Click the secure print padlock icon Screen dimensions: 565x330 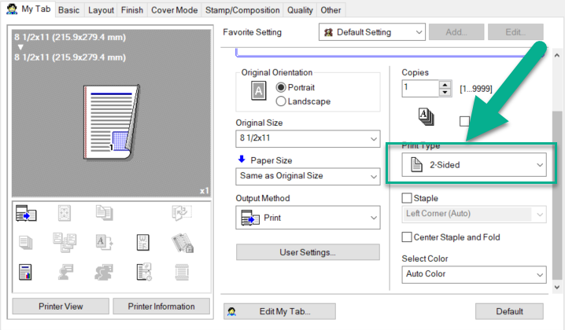[182, 243]
